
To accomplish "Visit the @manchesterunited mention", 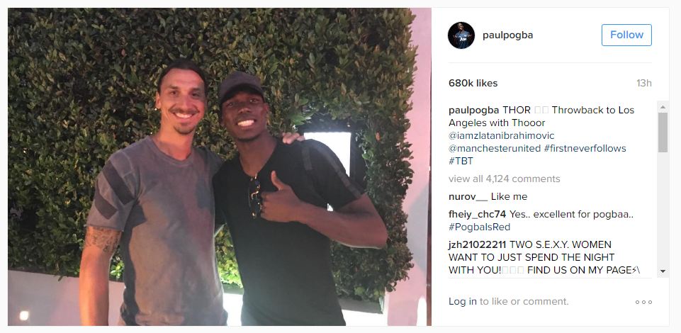I will [x=494, y=148].
